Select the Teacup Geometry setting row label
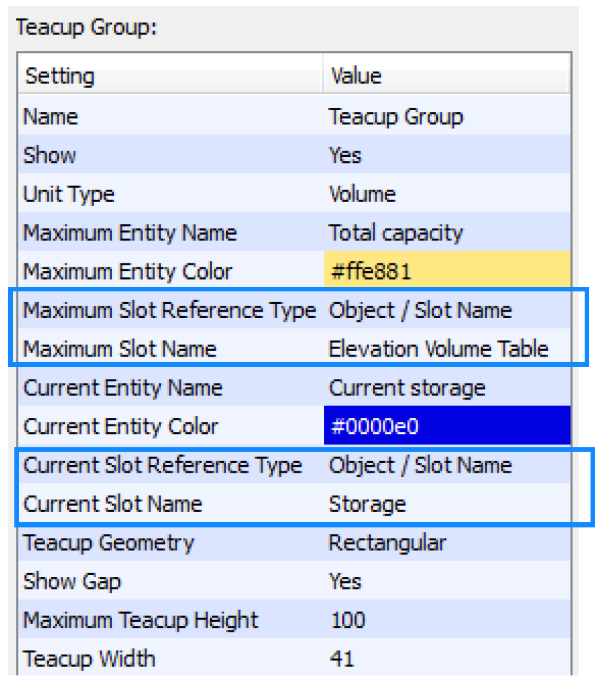Viewport: 599px width, 693px height. click(108, 543)
